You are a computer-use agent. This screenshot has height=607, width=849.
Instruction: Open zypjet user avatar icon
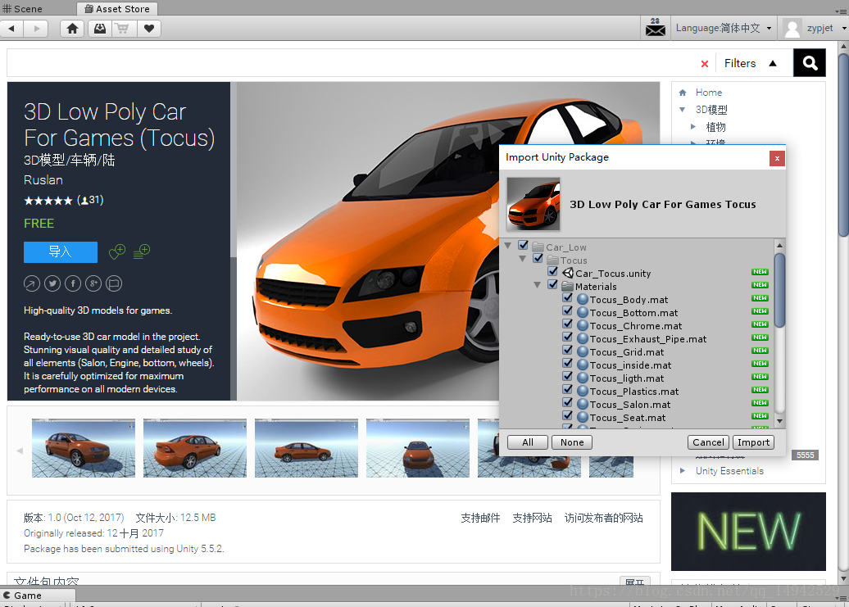[x=792, y=28]
